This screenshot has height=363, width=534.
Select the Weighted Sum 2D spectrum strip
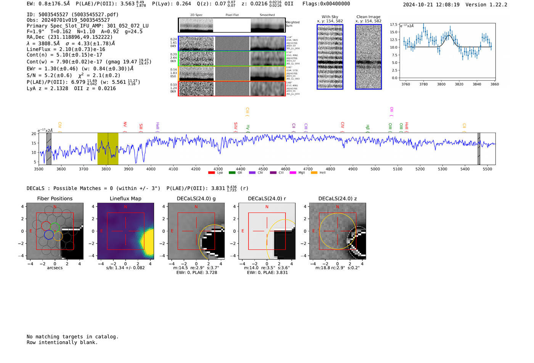(x=232, y=25)
